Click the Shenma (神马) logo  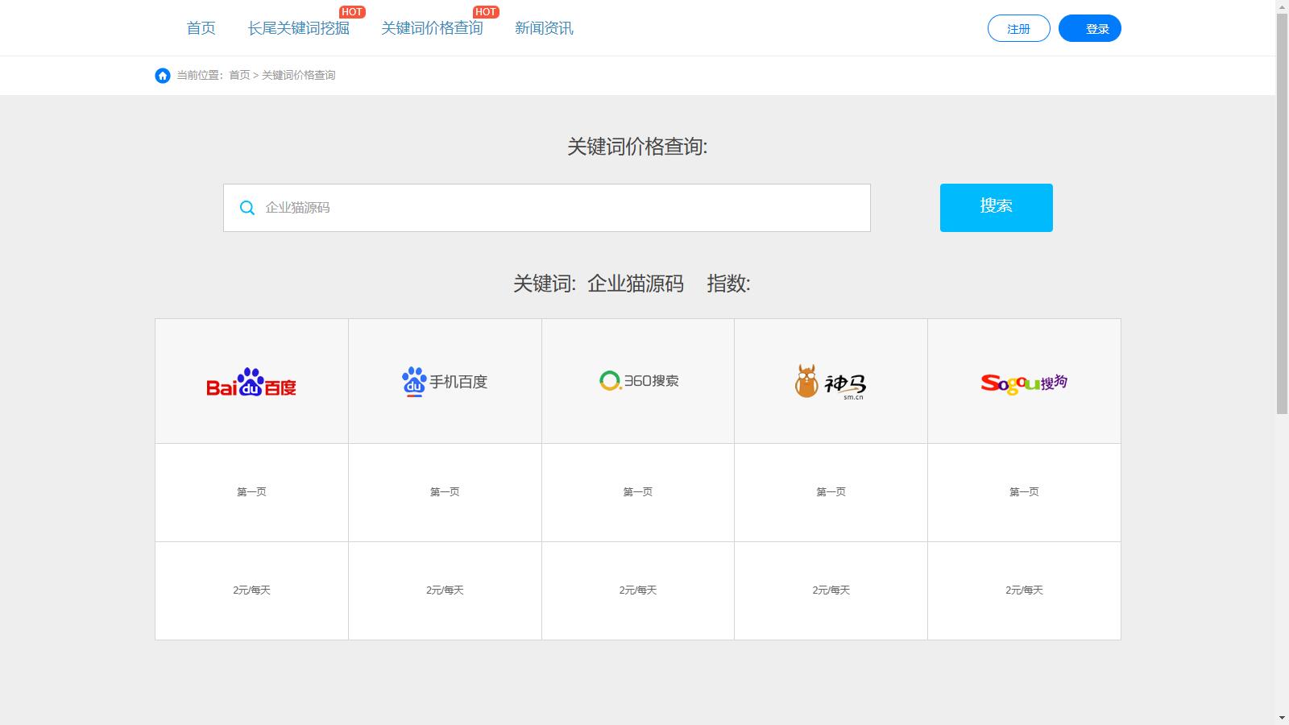(x=831, y=382)
